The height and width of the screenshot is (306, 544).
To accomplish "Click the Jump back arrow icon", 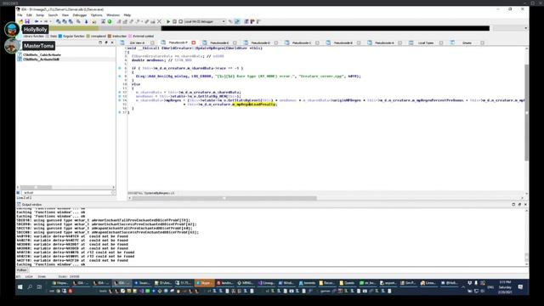I will (37, 21).
